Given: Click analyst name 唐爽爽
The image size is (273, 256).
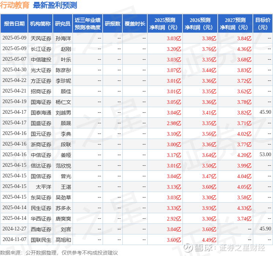Looking at the screenshot, I should point(63,219).
